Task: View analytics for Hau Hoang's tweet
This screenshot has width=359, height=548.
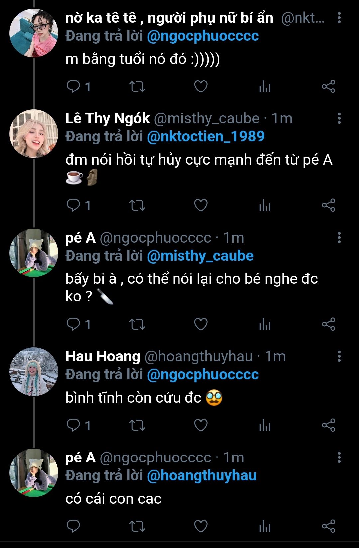Action: (265, 425)
